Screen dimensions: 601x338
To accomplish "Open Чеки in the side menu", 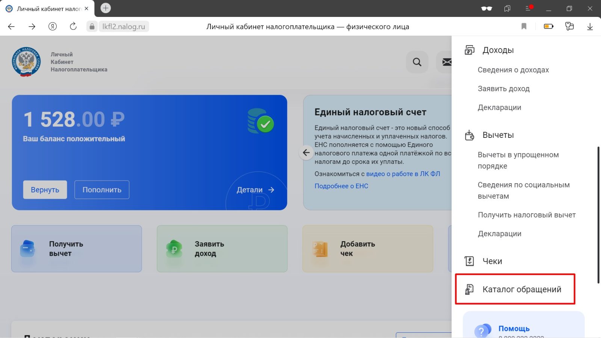I will point(492,261).
